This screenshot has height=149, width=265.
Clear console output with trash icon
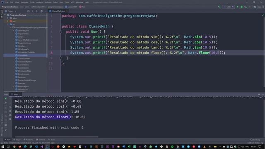[10, 119]
